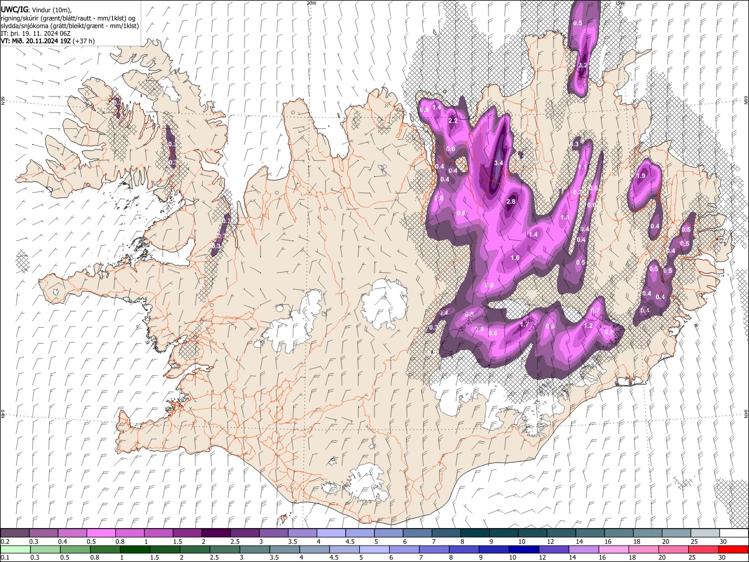Click the 1.0 precipitation value on the map
Screen dimensions: 749x562
click(565, 217)
